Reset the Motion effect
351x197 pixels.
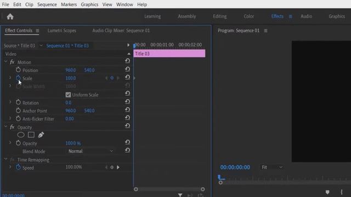tap(127, 61)
